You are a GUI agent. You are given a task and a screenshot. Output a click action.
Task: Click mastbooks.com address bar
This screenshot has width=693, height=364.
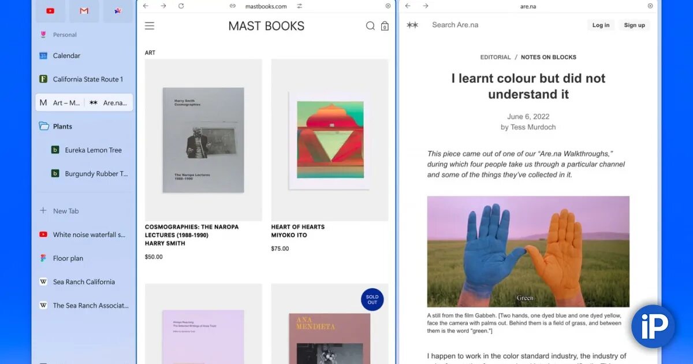tap(266, 6)
